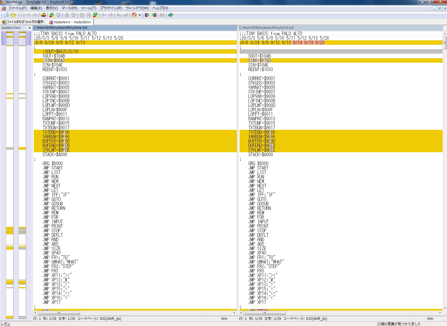Screen dimensions: 447x326
Task: Open Options via the wrench icon
Action: (x=134, y=15)
